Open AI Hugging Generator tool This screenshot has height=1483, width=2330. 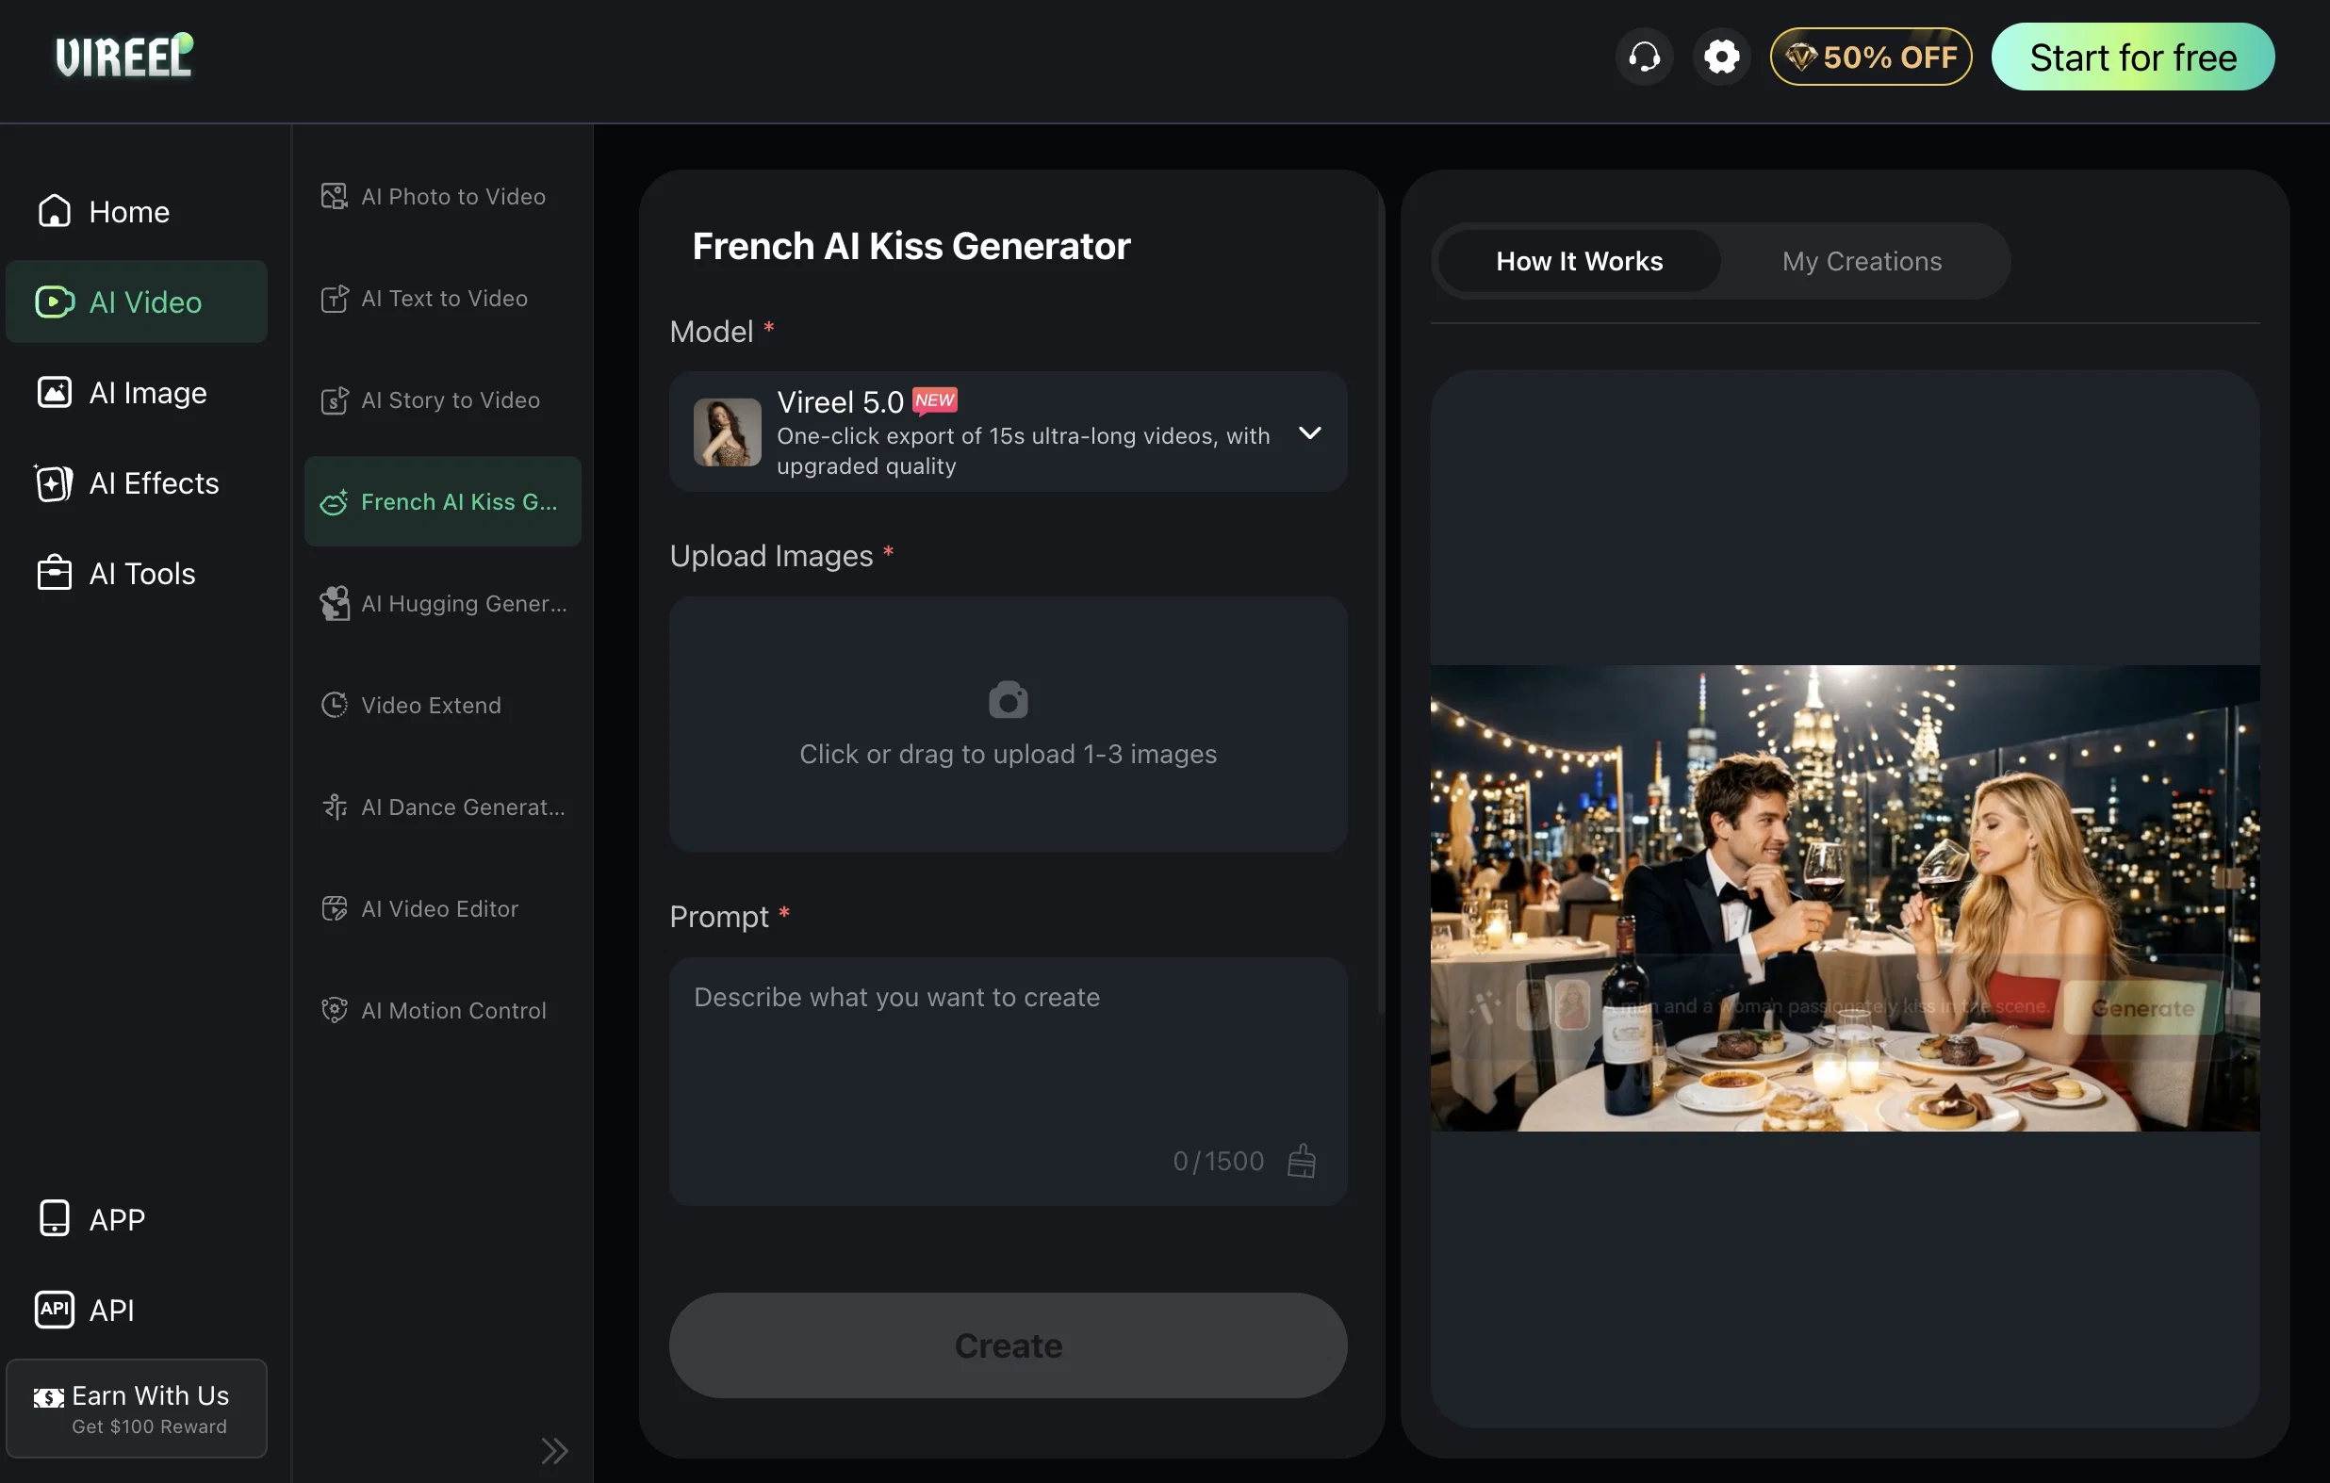tap(443, 604)
